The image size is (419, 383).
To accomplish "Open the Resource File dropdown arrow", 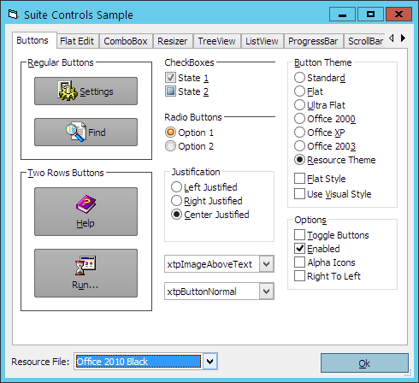I will [x=210, y=362].
